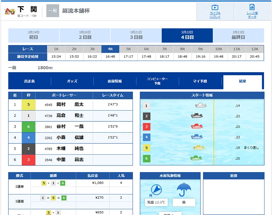Click the green boat icon for lane 6
Screen dimensions: 272x215
196,158
